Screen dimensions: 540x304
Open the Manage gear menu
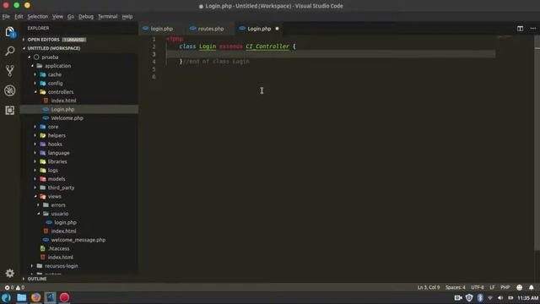tap(9, 273)
